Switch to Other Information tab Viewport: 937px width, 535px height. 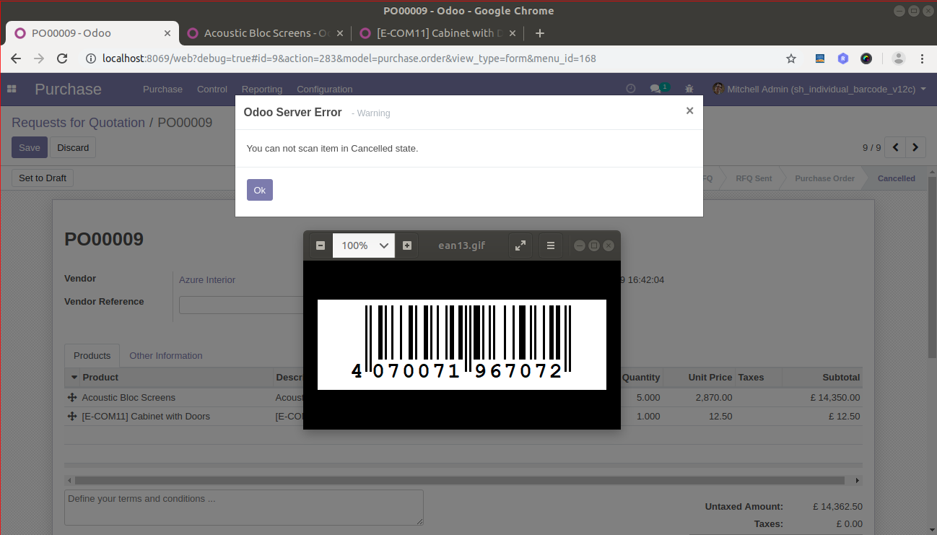pos(165,355)
